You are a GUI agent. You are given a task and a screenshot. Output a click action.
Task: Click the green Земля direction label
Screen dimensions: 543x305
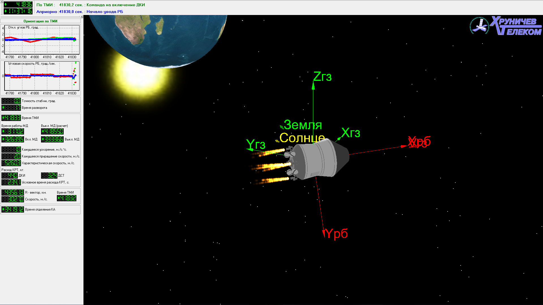(302, 125)
